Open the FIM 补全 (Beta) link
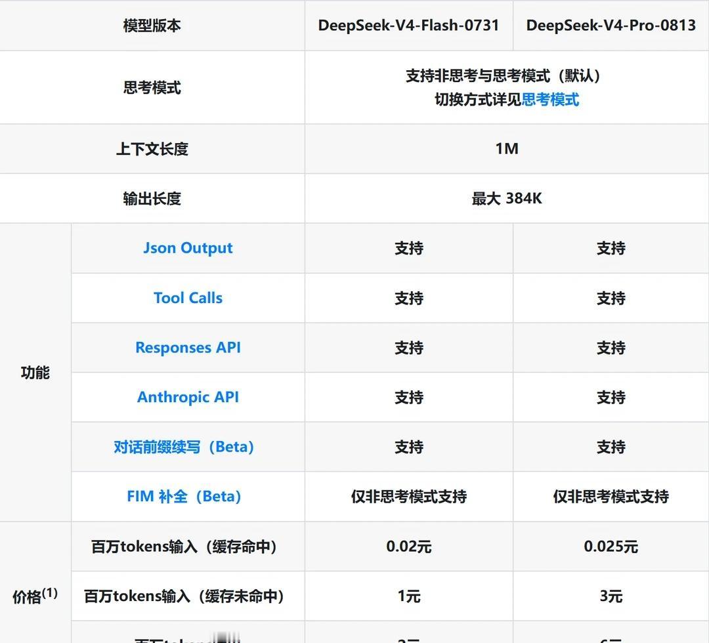 [x=184, y=497]
